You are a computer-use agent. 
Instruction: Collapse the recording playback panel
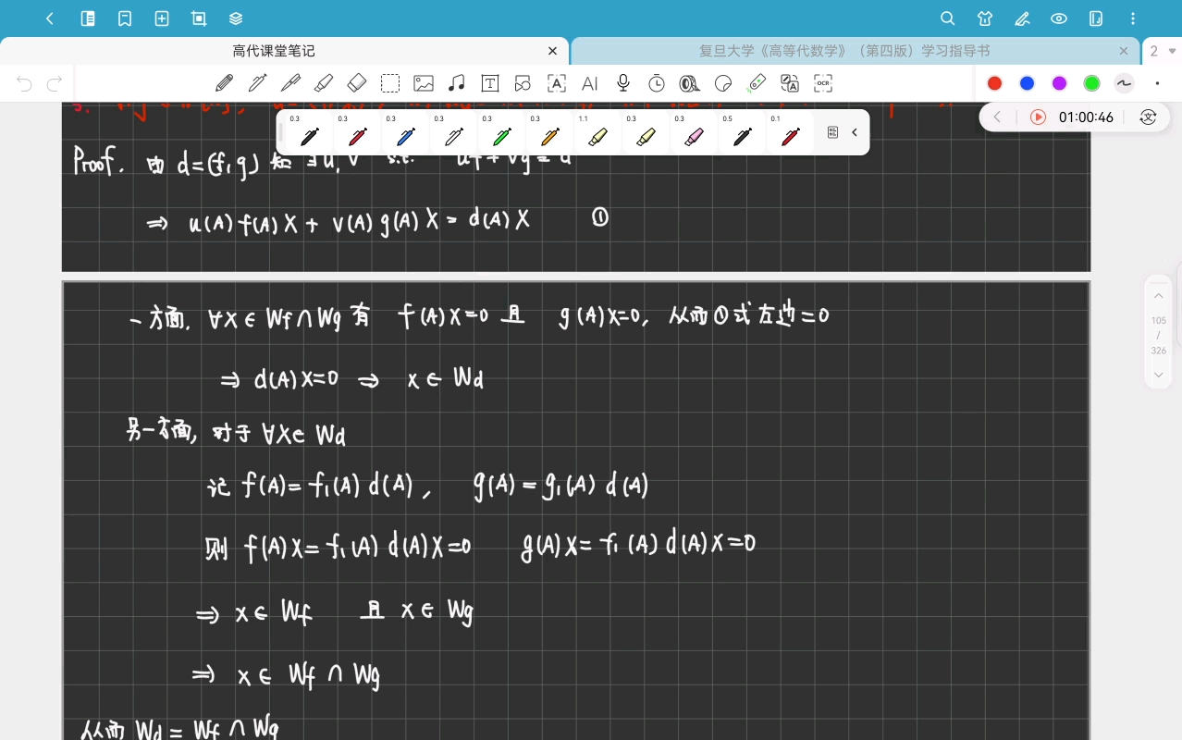[997, 117]
